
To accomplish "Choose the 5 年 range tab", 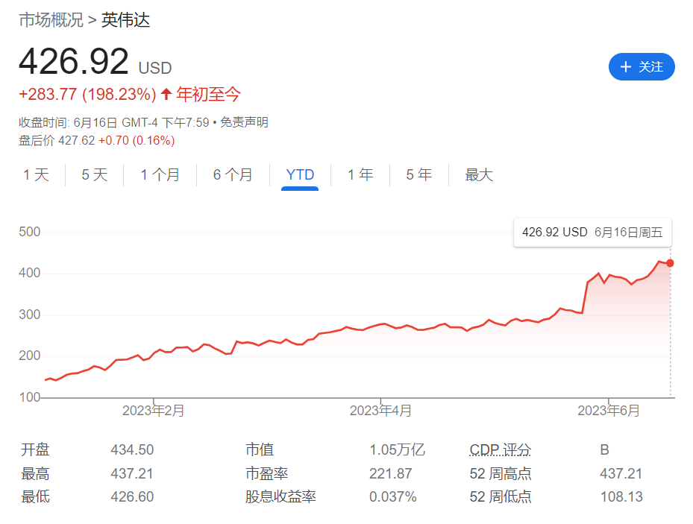I will [x=419, y=175].
